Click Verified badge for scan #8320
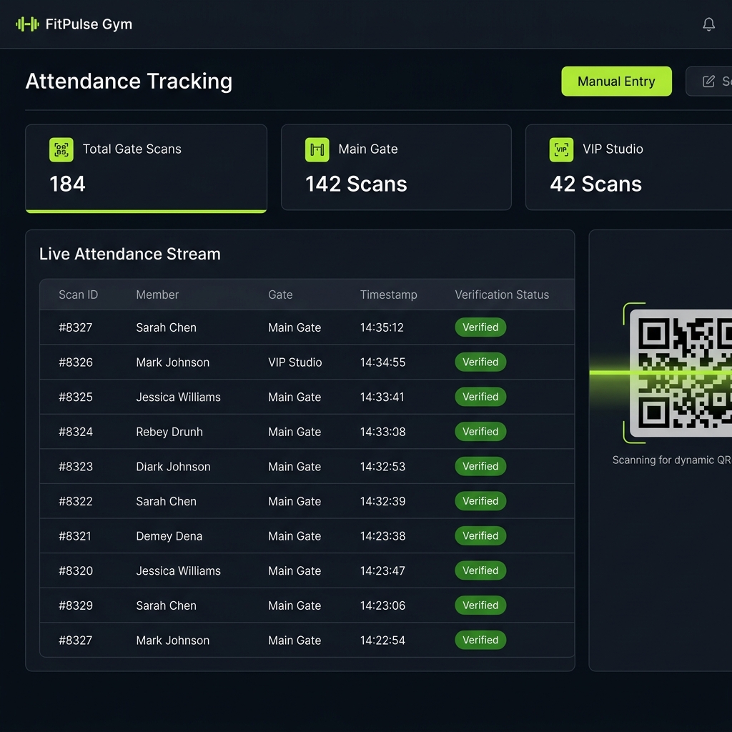 click(480, 570)
